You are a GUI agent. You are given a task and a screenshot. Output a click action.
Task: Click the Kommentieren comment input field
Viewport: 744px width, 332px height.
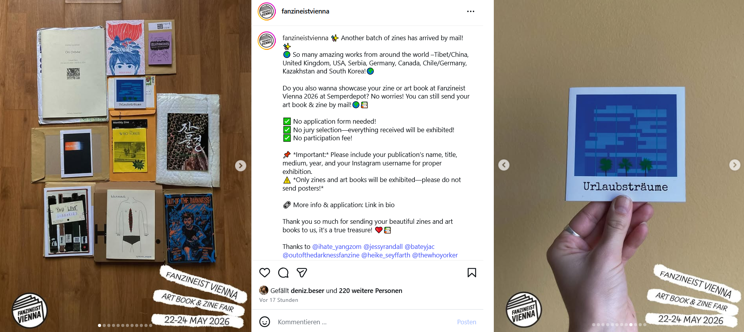click(364, 322)
